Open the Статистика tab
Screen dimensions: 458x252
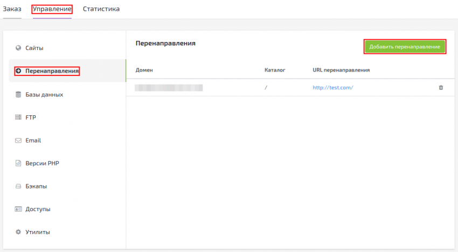101,9
